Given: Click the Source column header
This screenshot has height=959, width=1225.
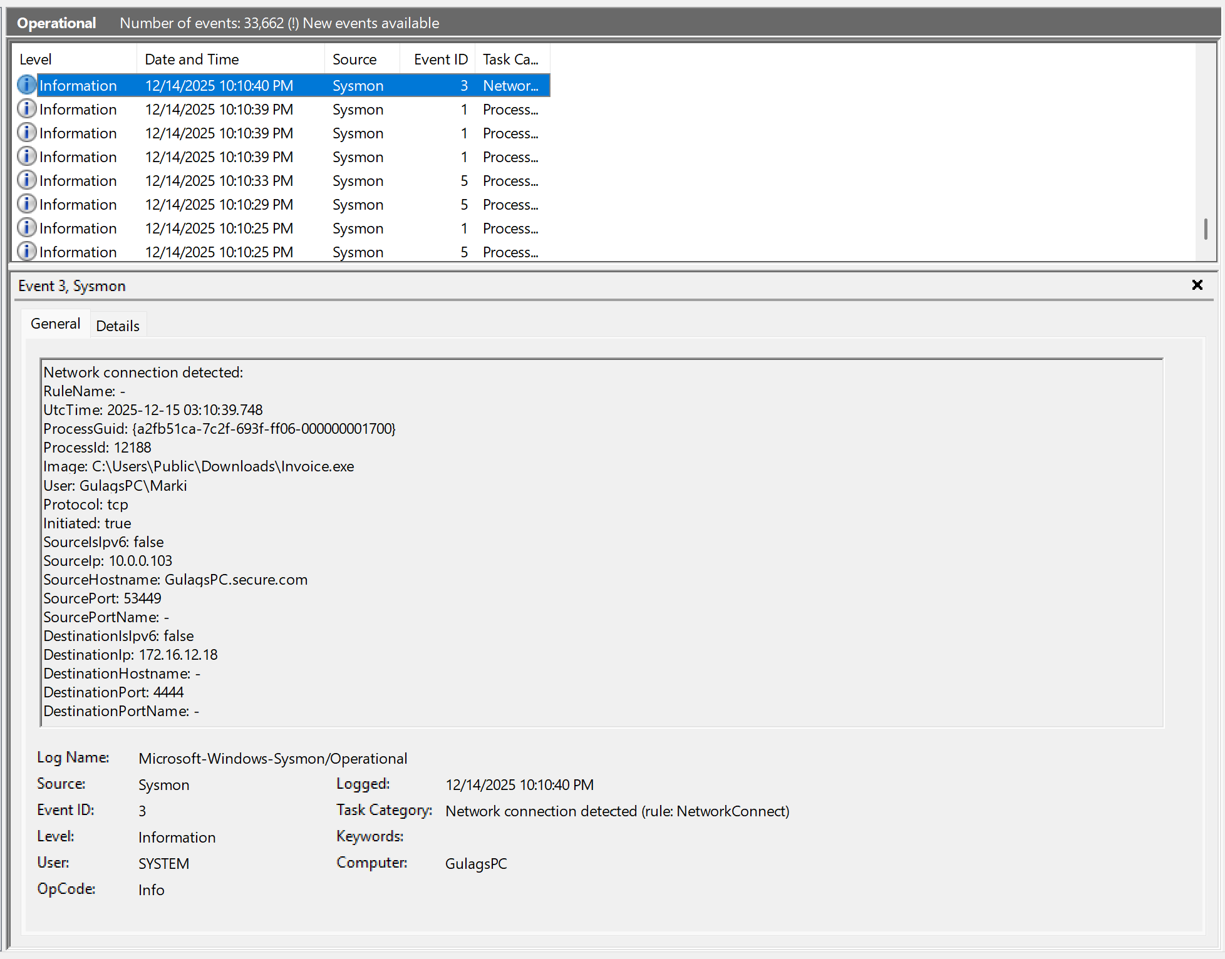Looking at the screenshot, I should [x=361, y=59].
